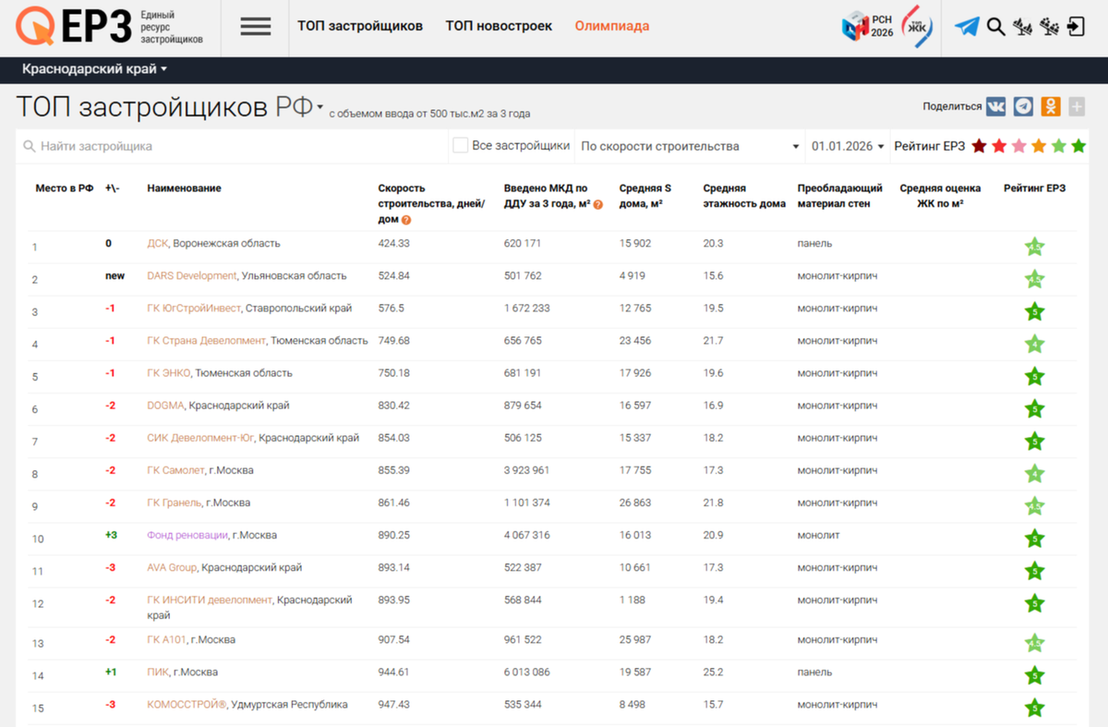The height and width of the screenshot is (727, 1108).
Task: Click the rating star in ГК Страна Девелопмент row
Action: click(x=1034, y=344)
